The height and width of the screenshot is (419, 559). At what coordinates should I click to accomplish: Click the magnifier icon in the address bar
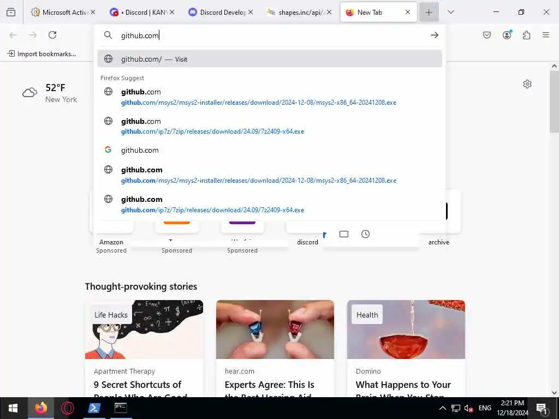108,35
